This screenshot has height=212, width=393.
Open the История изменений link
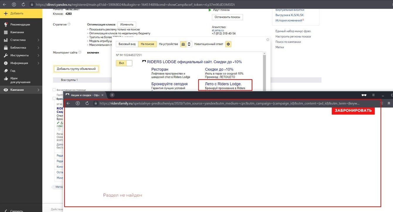click(x=289, y=20)
